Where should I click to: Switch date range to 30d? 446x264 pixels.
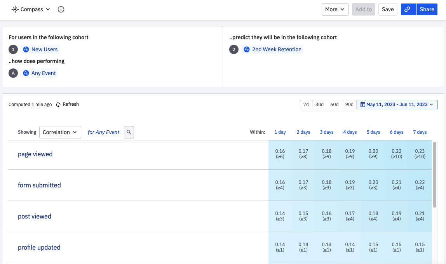pos(319,105)
